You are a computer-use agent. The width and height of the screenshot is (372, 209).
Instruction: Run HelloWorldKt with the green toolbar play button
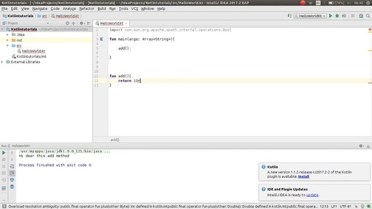(331, 16)
